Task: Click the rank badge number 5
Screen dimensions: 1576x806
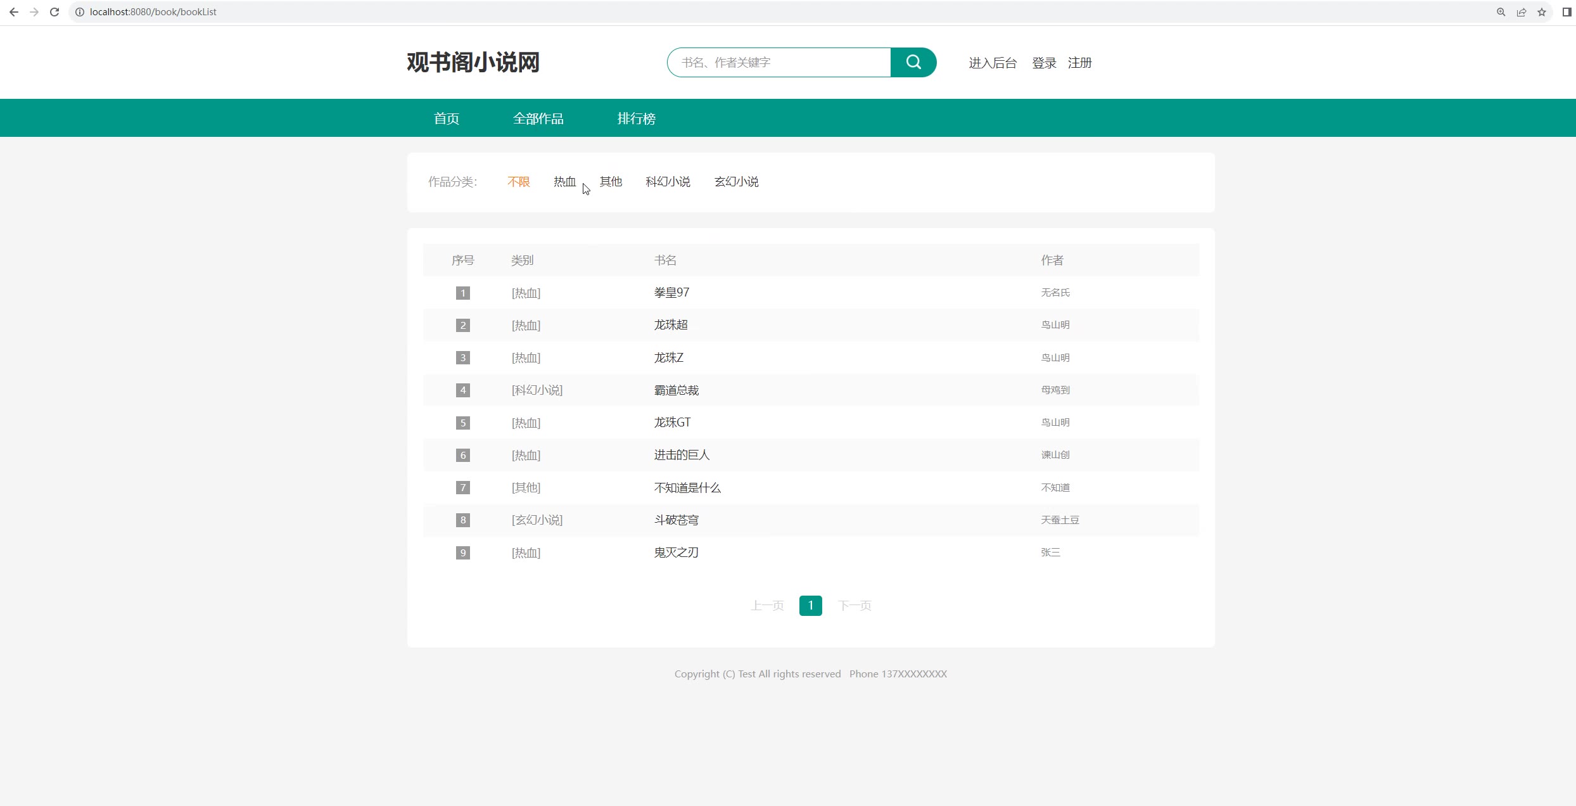Action: (x=463, y=423)
